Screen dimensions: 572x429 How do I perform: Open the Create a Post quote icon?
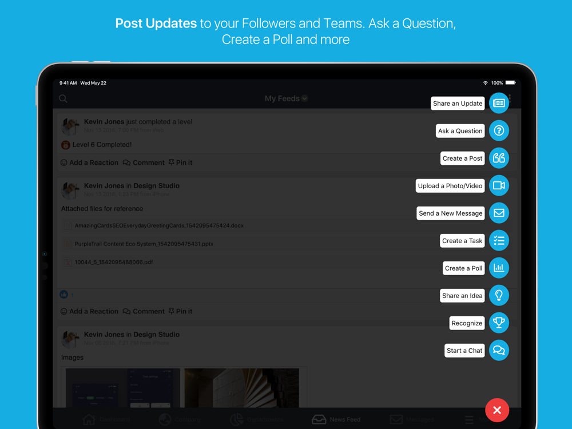point(499,158)
